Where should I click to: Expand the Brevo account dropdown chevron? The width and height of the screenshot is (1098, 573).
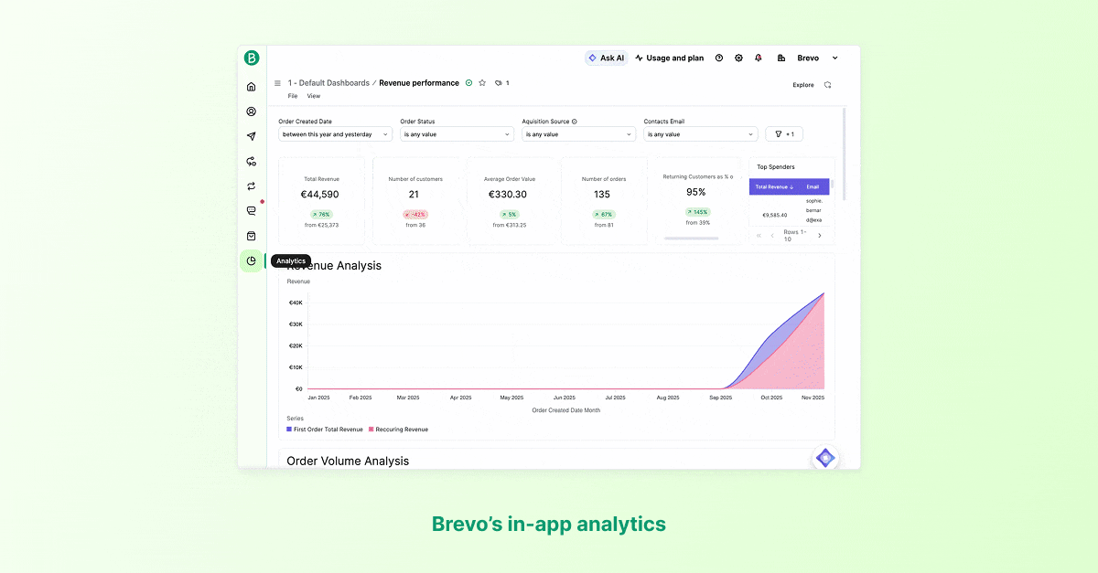point(834,58)
